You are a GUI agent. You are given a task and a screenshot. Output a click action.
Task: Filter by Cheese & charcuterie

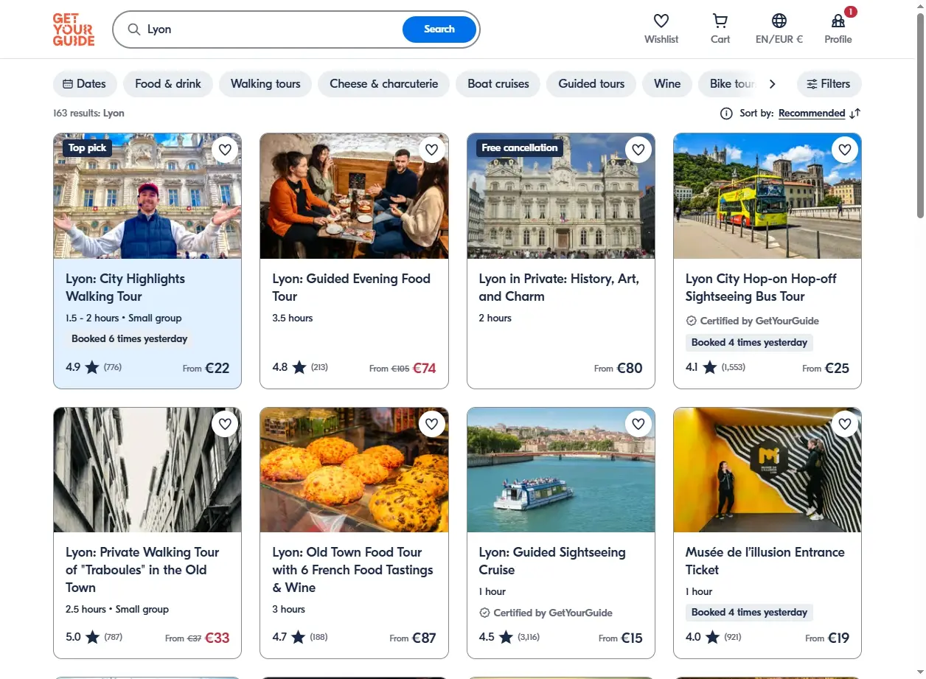[x=384, y=84]
